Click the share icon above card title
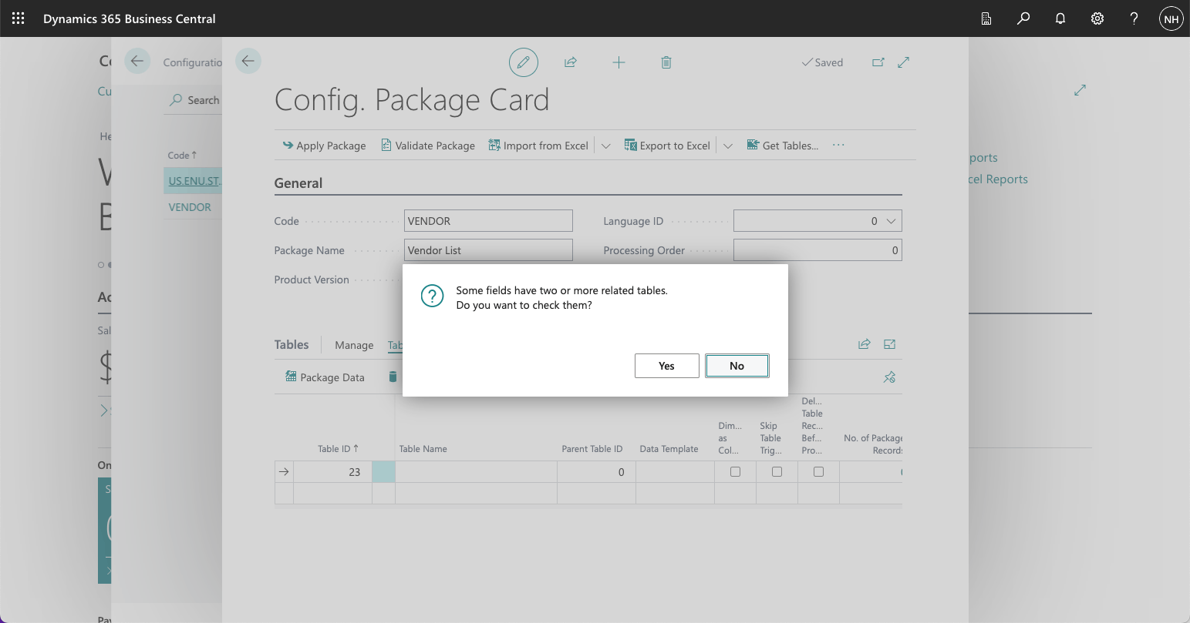Viewport: 1190px width, 623px height. click(x=571, y=62)
